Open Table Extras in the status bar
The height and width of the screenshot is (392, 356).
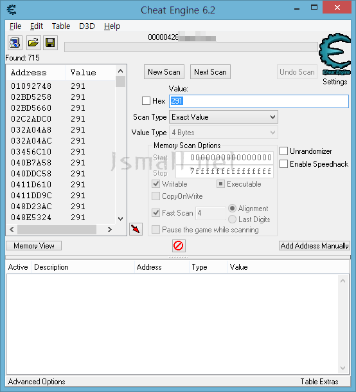click(x=319, y=382)
